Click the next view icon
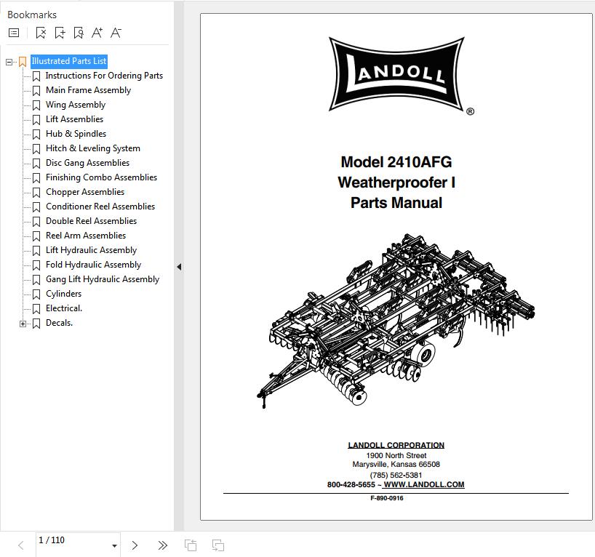This screenshot has height=557, width=595. tap(217, 545)
